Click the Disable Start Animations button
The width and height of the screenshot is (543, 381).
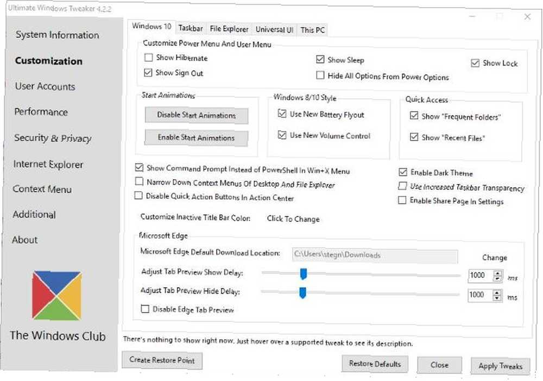197,115
